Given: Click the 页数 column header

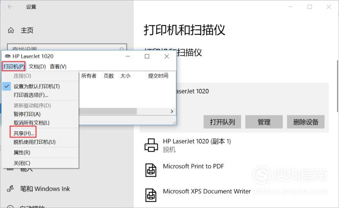Looking at the screenshot, I should click(x=109, y=76).
